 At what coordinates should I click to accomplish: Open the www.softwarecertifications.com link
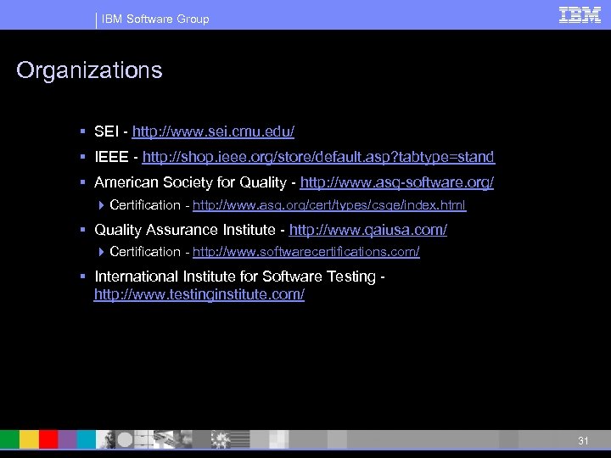pyautogui.click(x=305, y=252)
